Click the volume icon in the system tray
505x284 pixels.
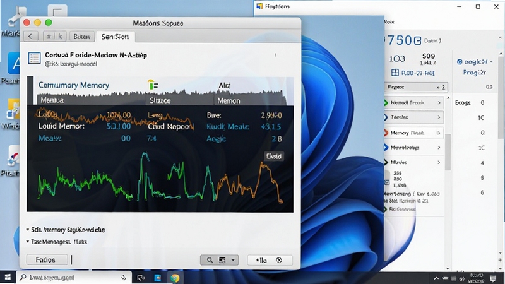click(462, 278)
